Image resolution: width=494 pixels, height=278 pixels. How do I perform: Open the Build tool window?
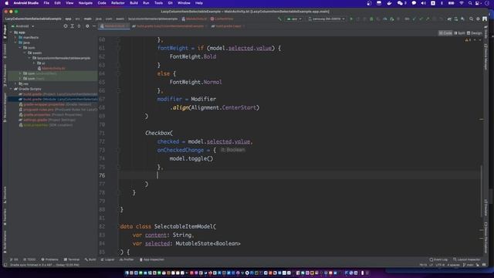point(90,259)
